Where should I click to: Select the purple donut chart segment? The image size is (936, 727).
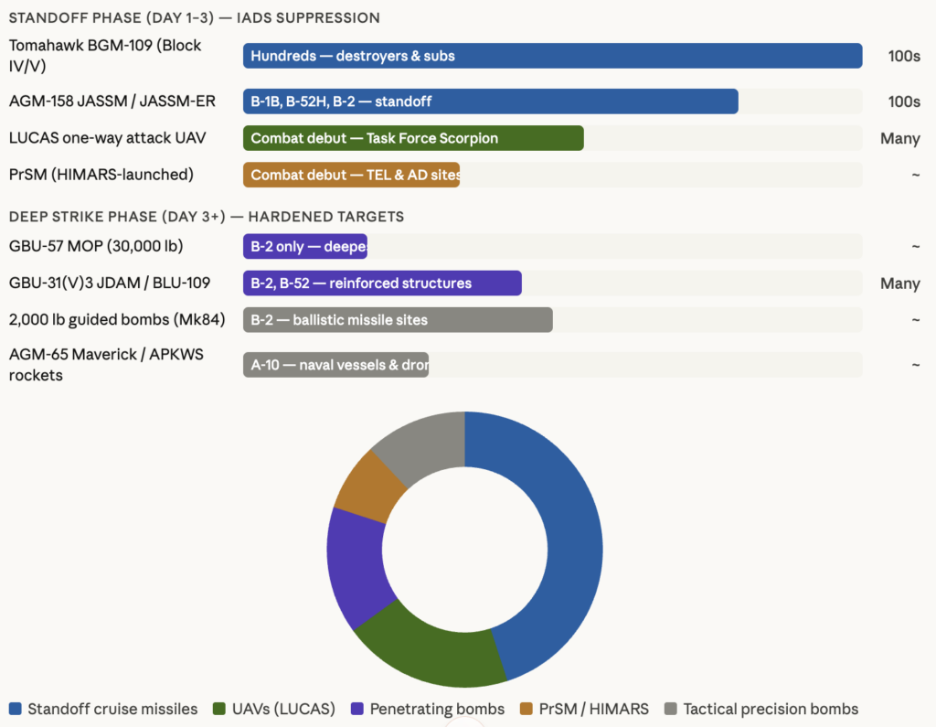tap(355, 567)
